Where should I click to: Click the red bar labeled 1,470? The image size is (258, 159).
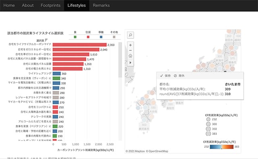(69, 59)
